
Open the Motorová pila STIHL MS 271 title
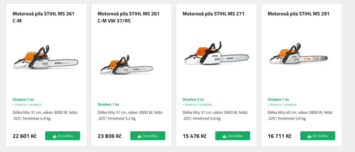coord(214,14)
